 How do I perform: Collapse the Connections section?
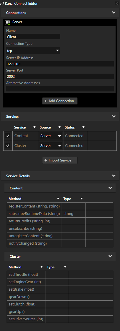pos(114,13)
